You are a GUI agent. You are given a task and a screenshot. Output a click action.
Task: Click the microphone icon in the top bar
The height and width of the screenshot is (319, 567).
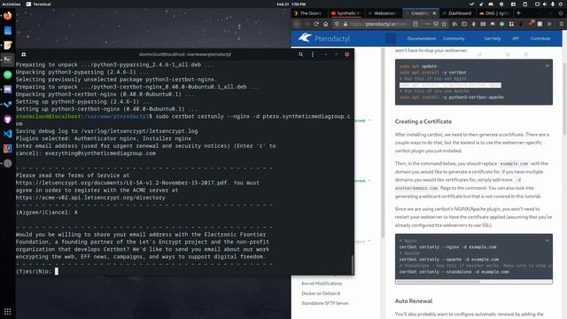click(553, 4)
